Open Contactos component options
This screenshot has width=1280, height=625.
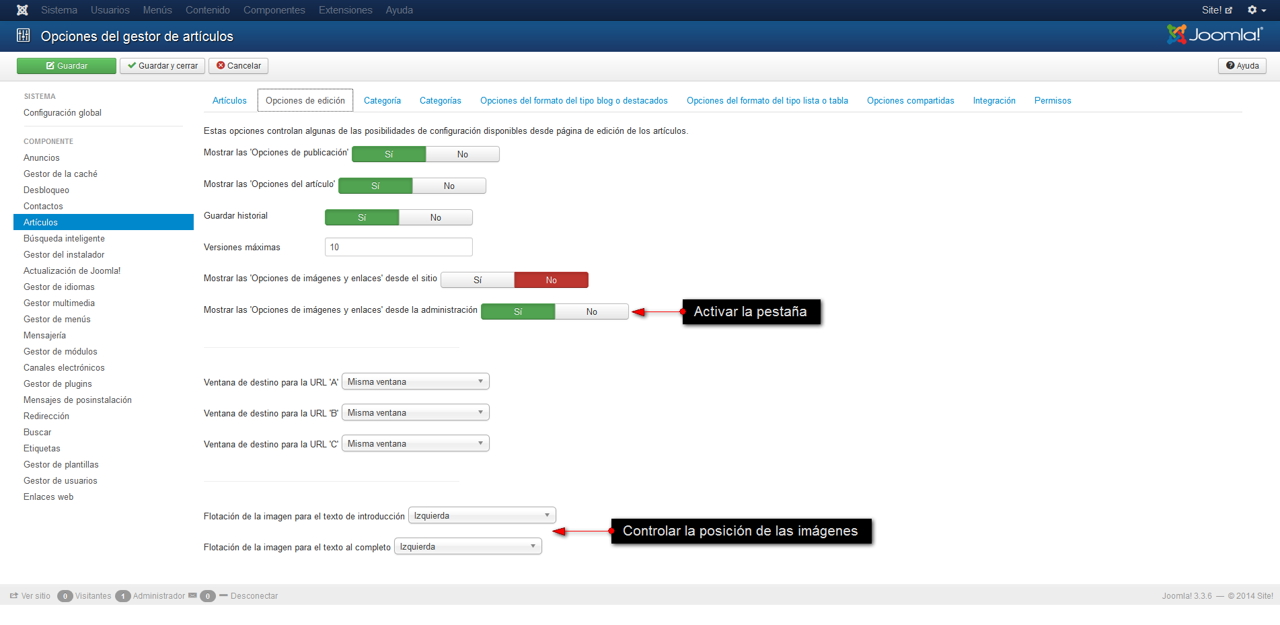[x=43, y=207]
